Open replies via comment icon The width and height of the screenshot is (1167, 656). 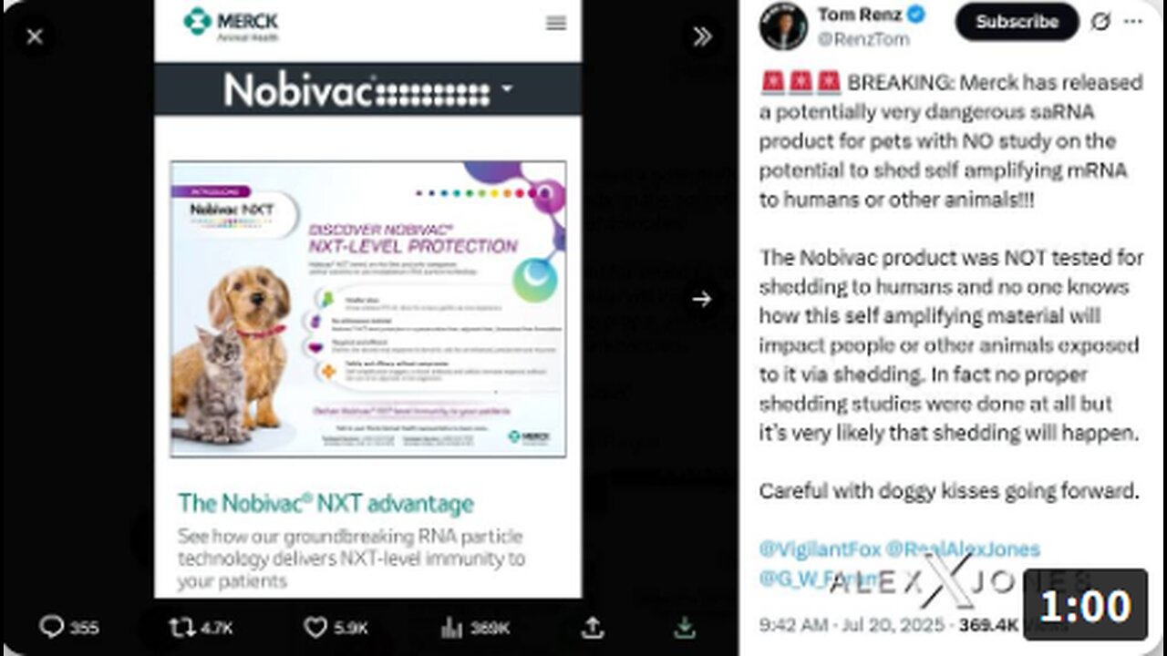[x=52, y=627]
